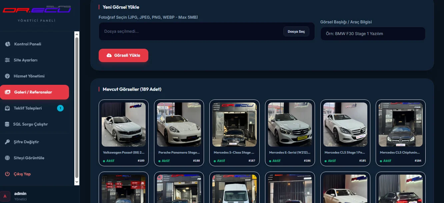Click the Dosya Seç button
This screenshot has height=203, width=444.
pos(296,31)
